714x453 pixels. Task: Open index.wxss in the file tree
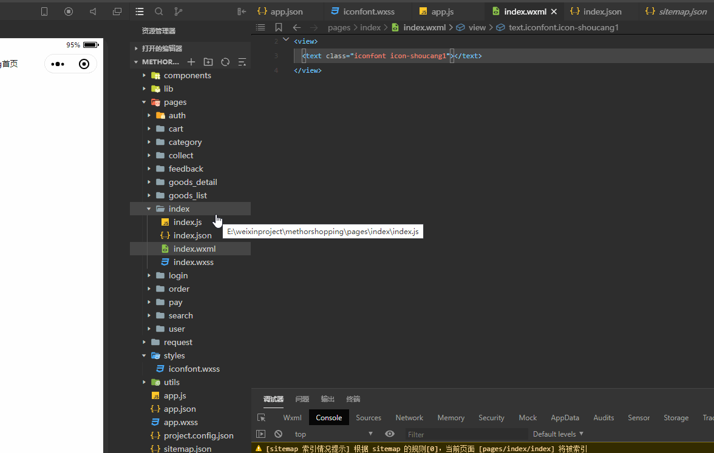(x=194, y=263)
